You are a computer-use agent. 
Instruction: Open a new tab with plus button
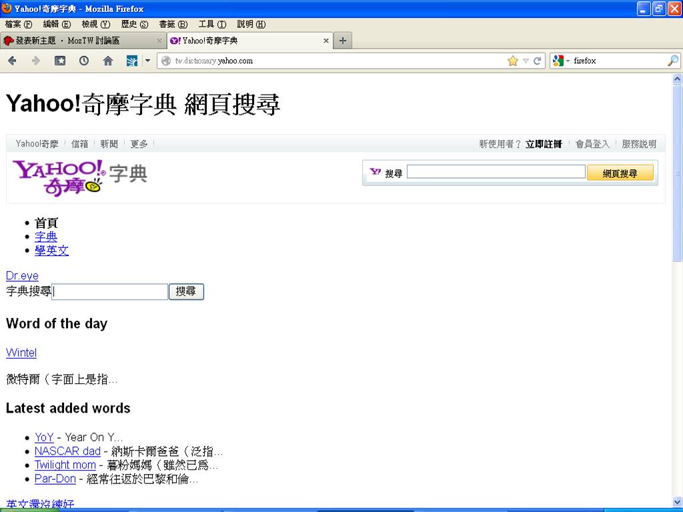tap(343, 41)
